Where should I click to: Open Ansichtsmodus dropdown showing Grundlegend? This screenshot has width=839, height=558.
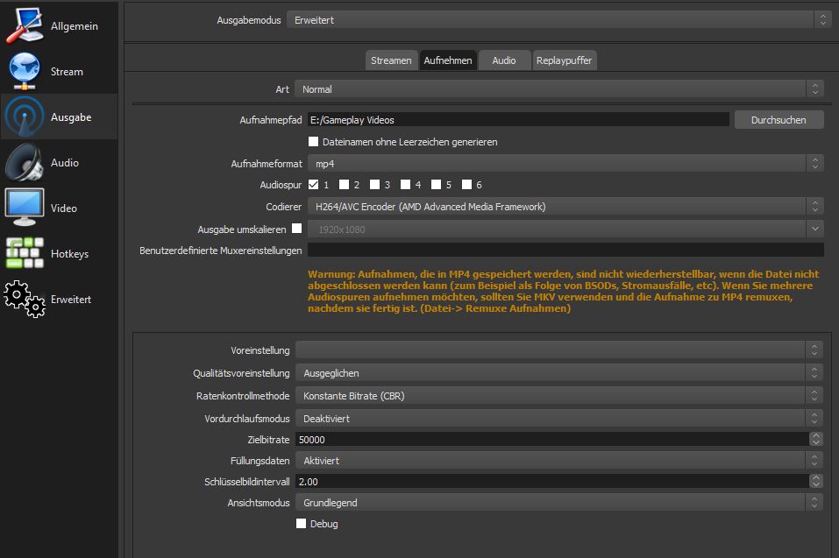point(558,503)
